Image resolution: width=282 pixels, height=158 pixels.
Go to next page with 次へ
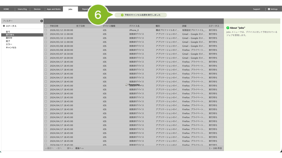point(70,148)
